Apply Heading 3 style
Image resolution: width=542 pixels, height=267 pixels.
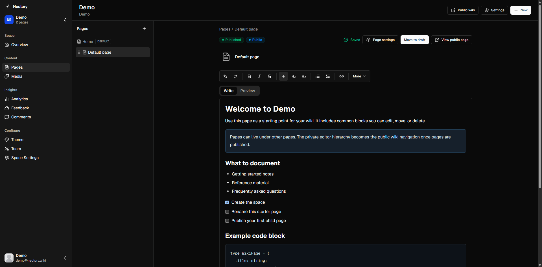click(x=304, y=76)
